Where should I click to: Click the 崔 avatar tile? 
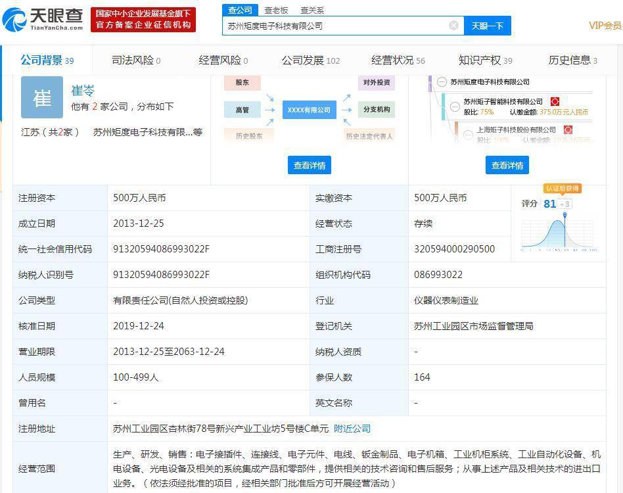(x=42, y=97)
